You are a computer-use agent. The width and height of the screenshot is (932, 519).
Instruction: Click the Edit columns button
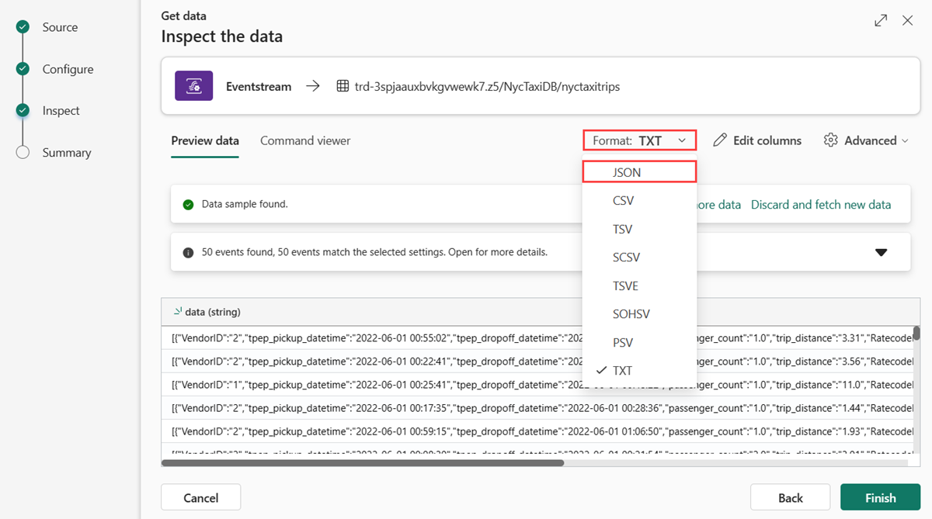(x=757, y=140)
